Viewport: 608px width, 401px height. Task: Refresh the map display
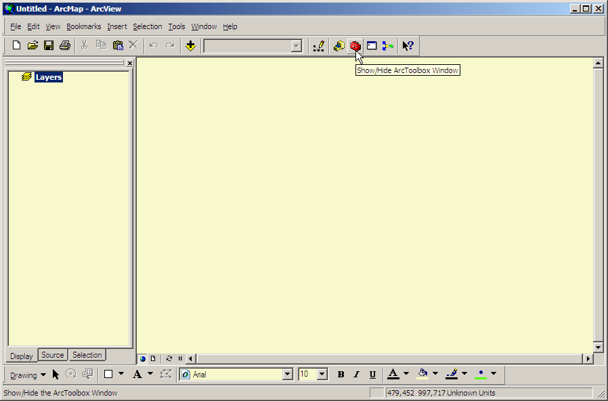click(x=169, y=359)
